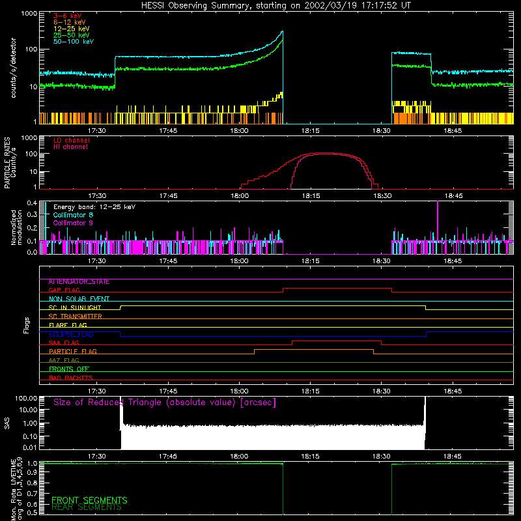Click the vertical 'Flags' axis label
The width and height of the screenshot is (521, 521).
coord(27,325)
